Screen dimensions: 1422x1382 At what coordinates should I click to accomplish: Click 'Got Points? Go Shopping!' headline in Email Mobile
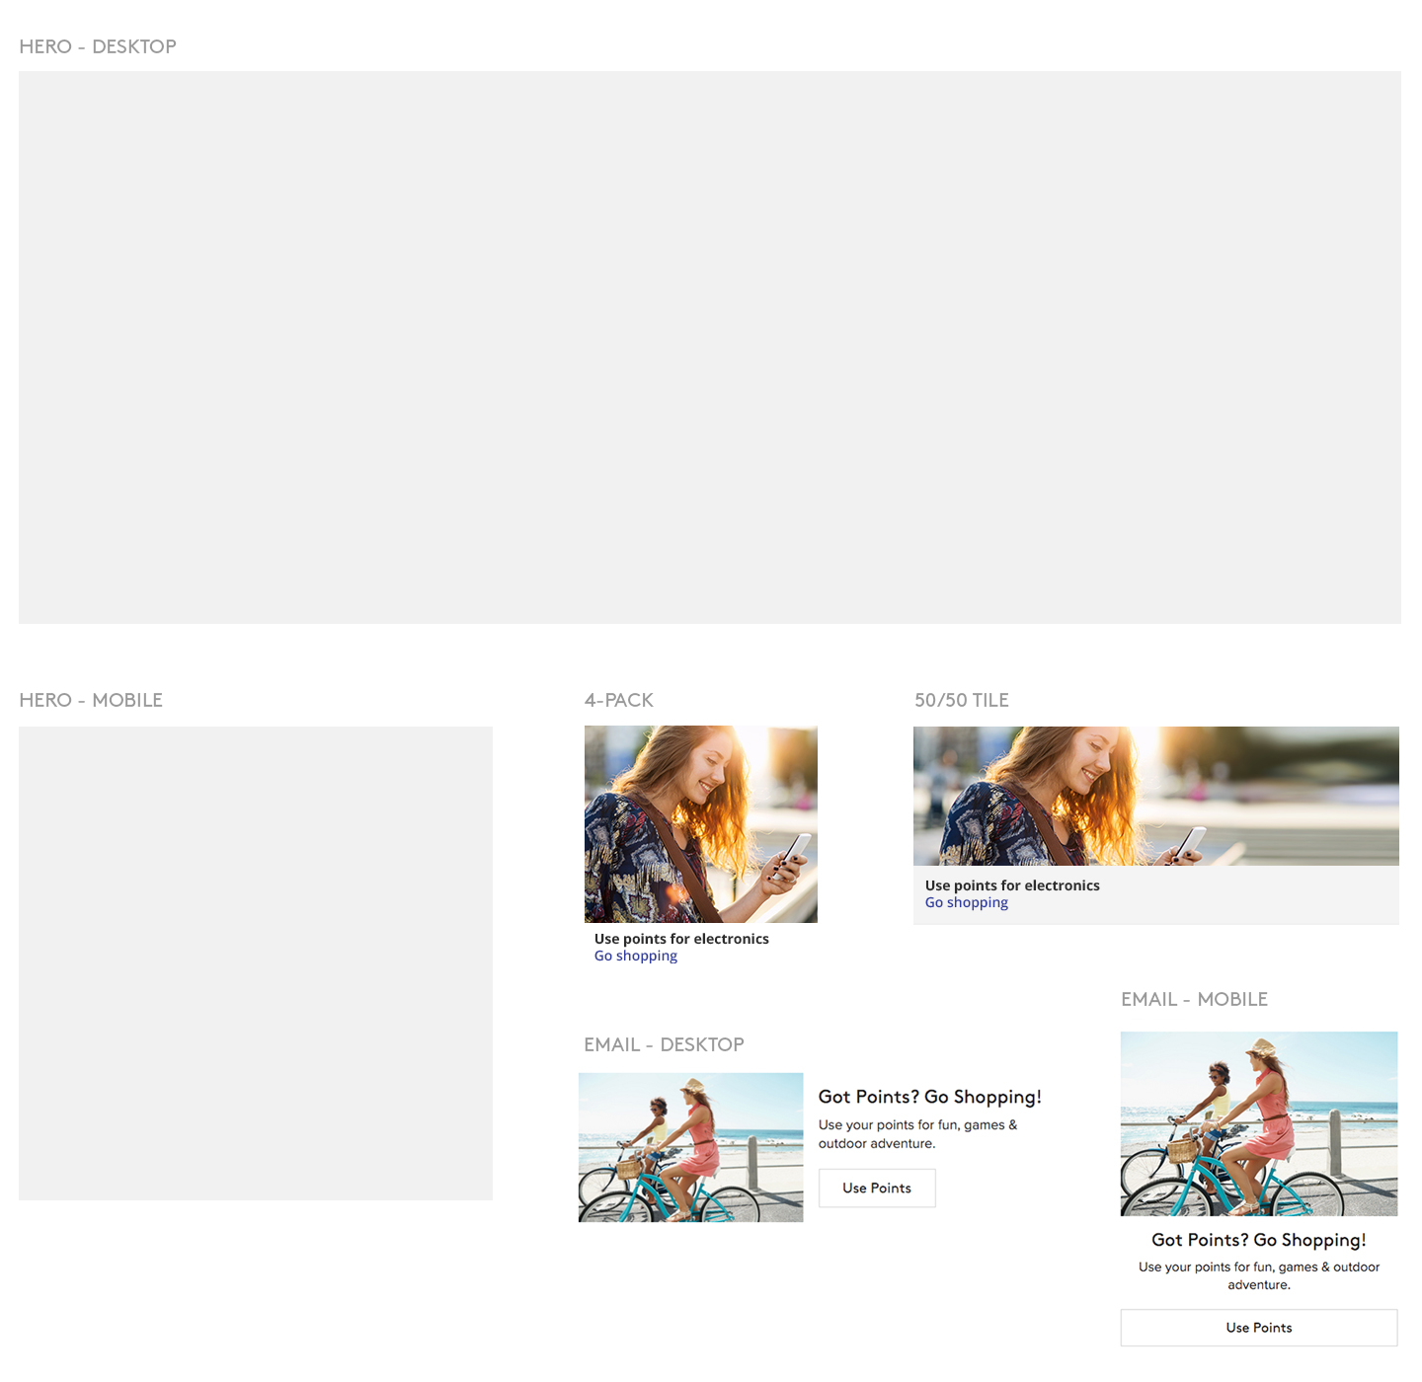[1258, 1240]
